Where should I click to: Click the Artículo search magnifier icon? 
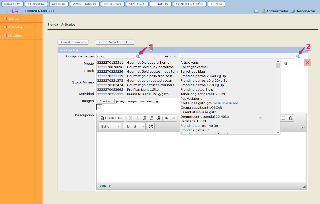click(x=298, y=56)
